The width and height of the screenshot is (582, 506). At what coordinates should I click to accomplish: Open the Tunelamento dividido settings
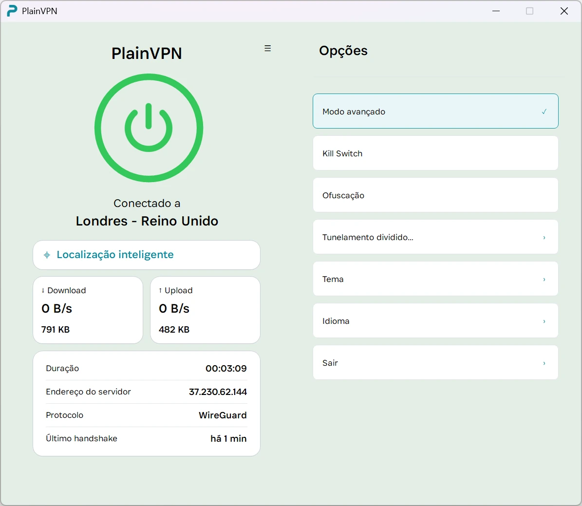[x=435, y=237]
